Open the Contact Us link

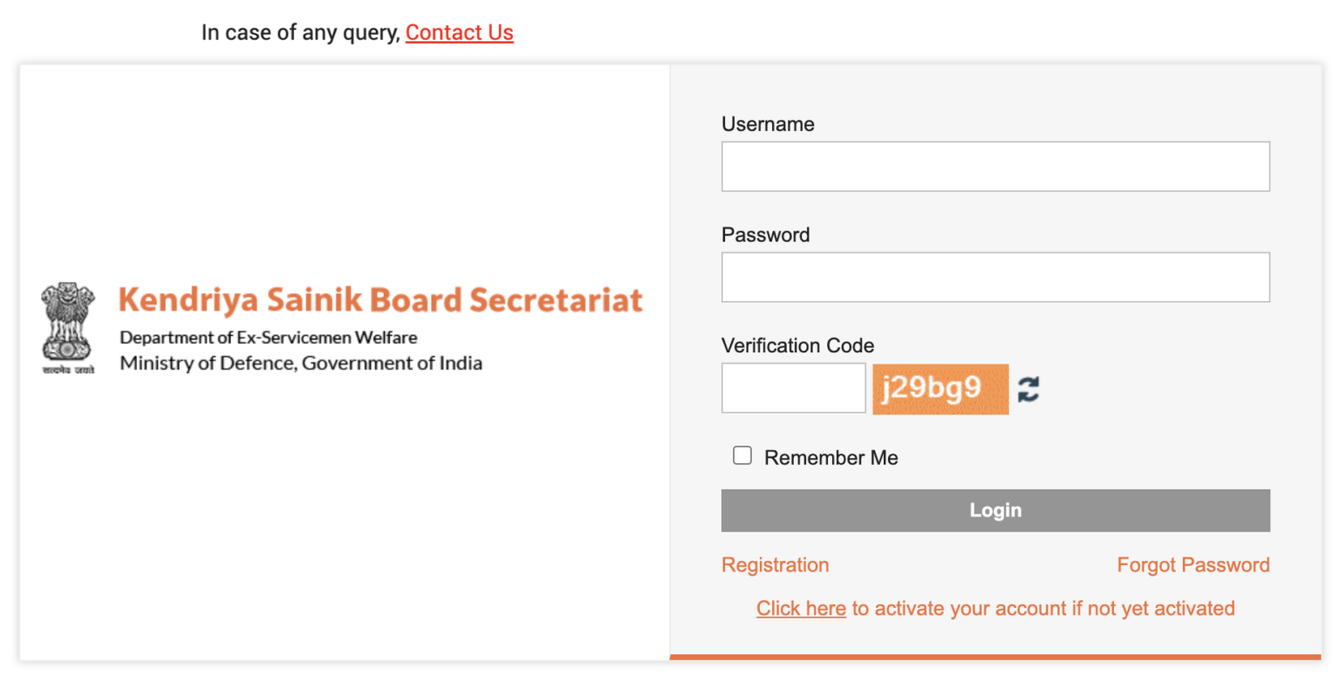coord(459,33)
